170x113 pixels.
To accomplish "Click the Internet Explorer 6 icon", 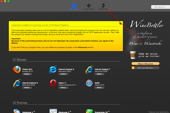I will [x=53, y=69].
